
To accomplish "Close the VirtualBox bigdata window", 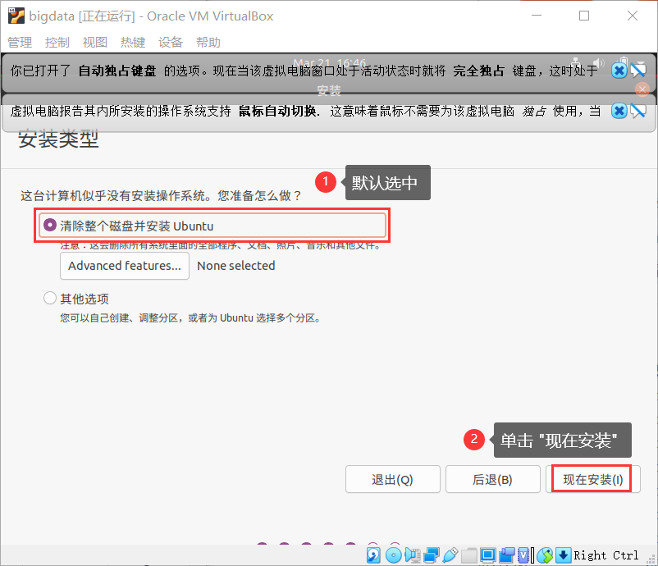I will click(x=633, y=16).
